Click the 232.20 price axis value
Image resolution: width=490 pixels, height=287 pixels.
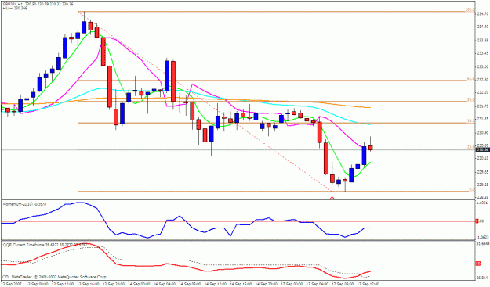coord(483,92)
